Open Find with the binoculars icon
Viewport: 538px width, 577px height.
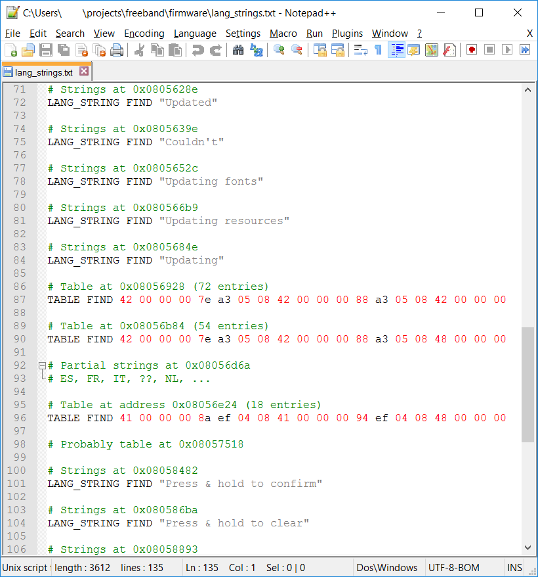239,50
